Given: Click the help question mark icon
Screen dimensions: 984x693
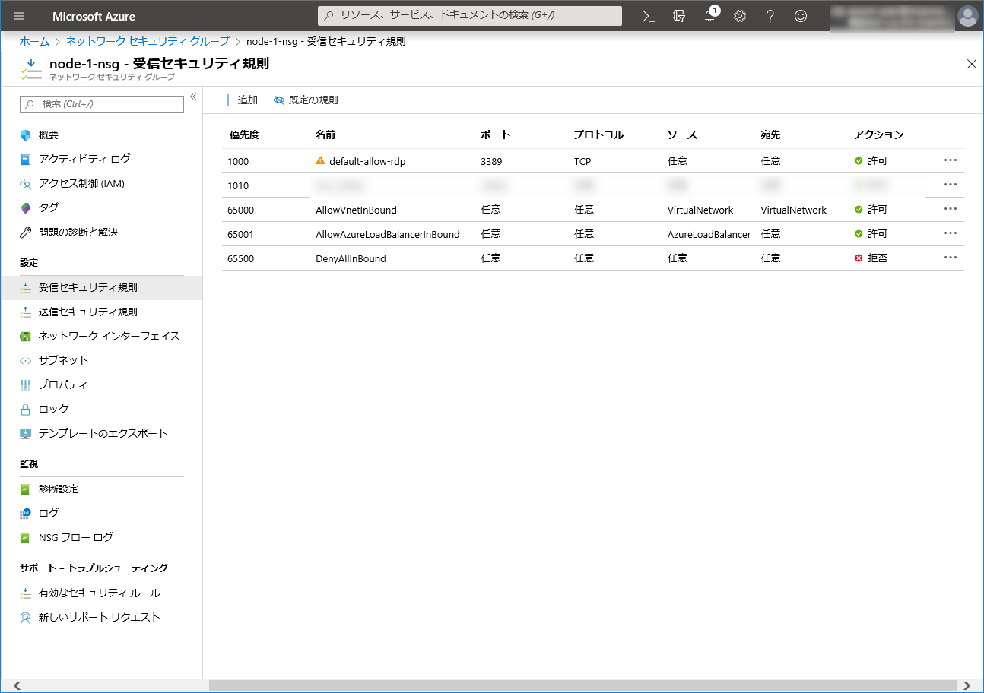Looking at the screenshot, I should click(x=770, y=16).
